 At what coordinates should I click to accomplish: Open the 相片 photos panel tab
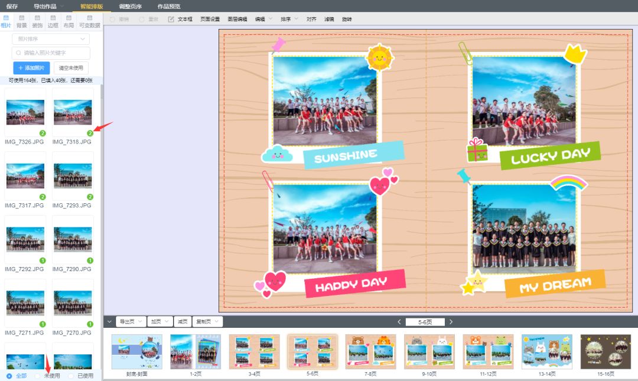pos(6,22)
